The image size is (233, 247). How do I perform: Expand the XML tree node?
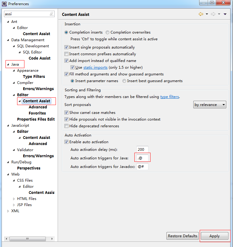(x=8, y=211)
